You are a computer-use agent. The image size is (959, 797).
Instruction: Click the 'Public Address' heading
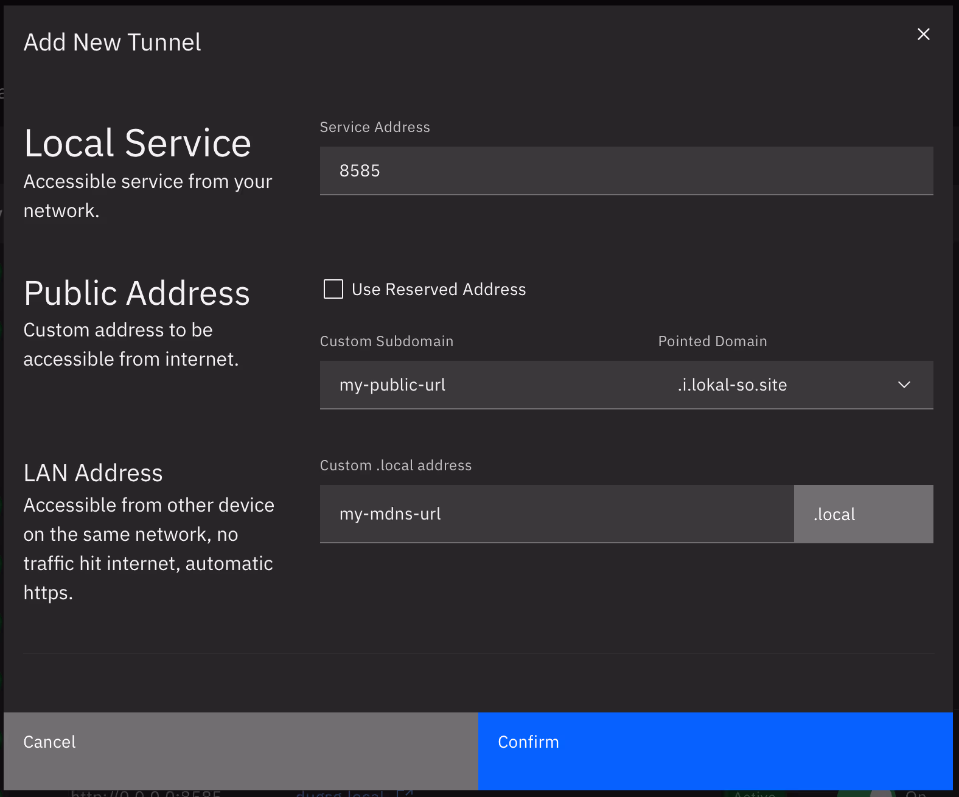pos(137,293)
